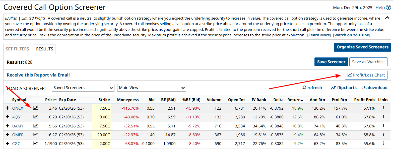This screenshot has width=393, height=149.
Task: Open the chart icon next to OMER
Action: 35,135
